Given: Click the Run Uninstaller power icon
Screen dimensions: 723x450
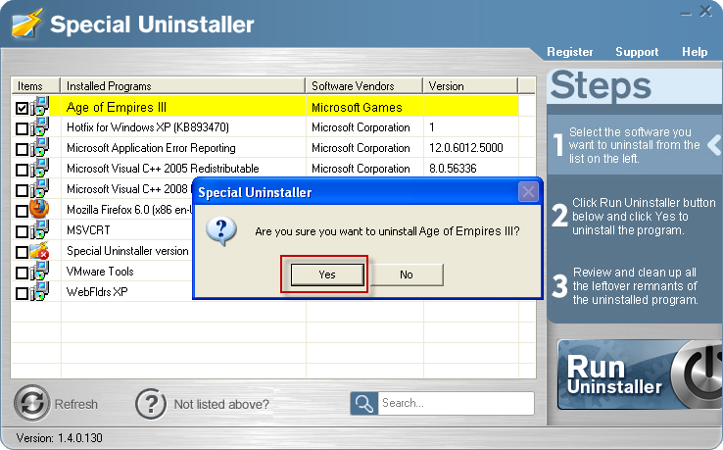Looking at the screenshot, I should coord(698,375).
